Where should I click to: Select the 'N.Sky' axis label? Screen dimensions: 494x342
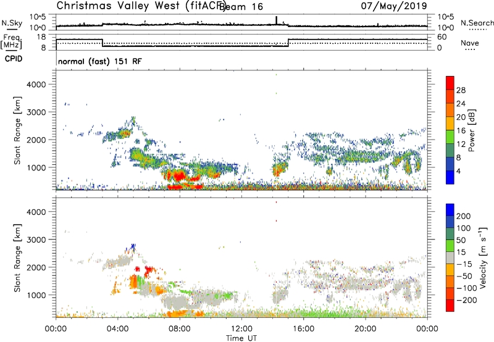click(12, 23)
